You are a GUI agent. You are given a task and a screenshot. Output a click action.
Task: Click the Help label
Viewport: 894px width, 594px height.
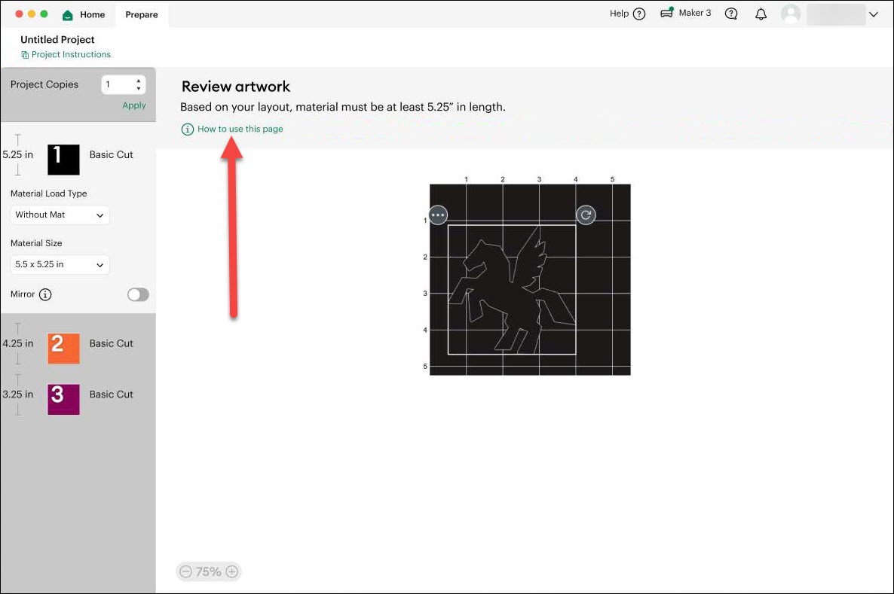point(619,14)
